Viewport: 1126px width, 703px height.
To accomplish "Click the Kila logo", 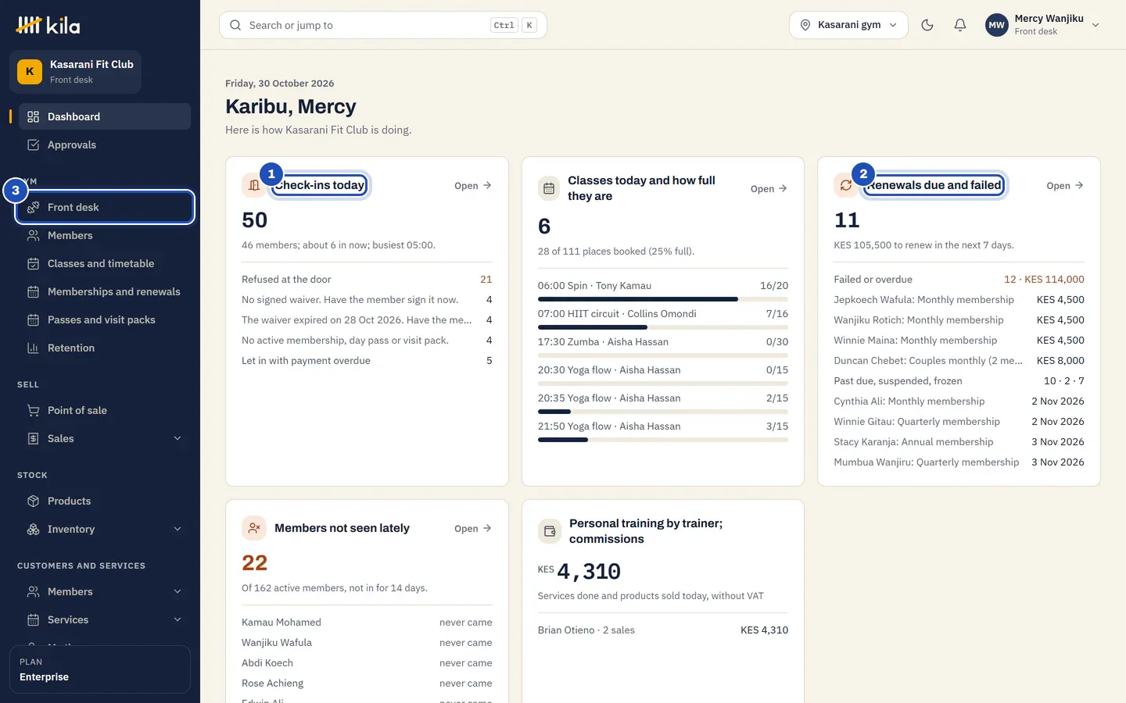I will point(48,25).
